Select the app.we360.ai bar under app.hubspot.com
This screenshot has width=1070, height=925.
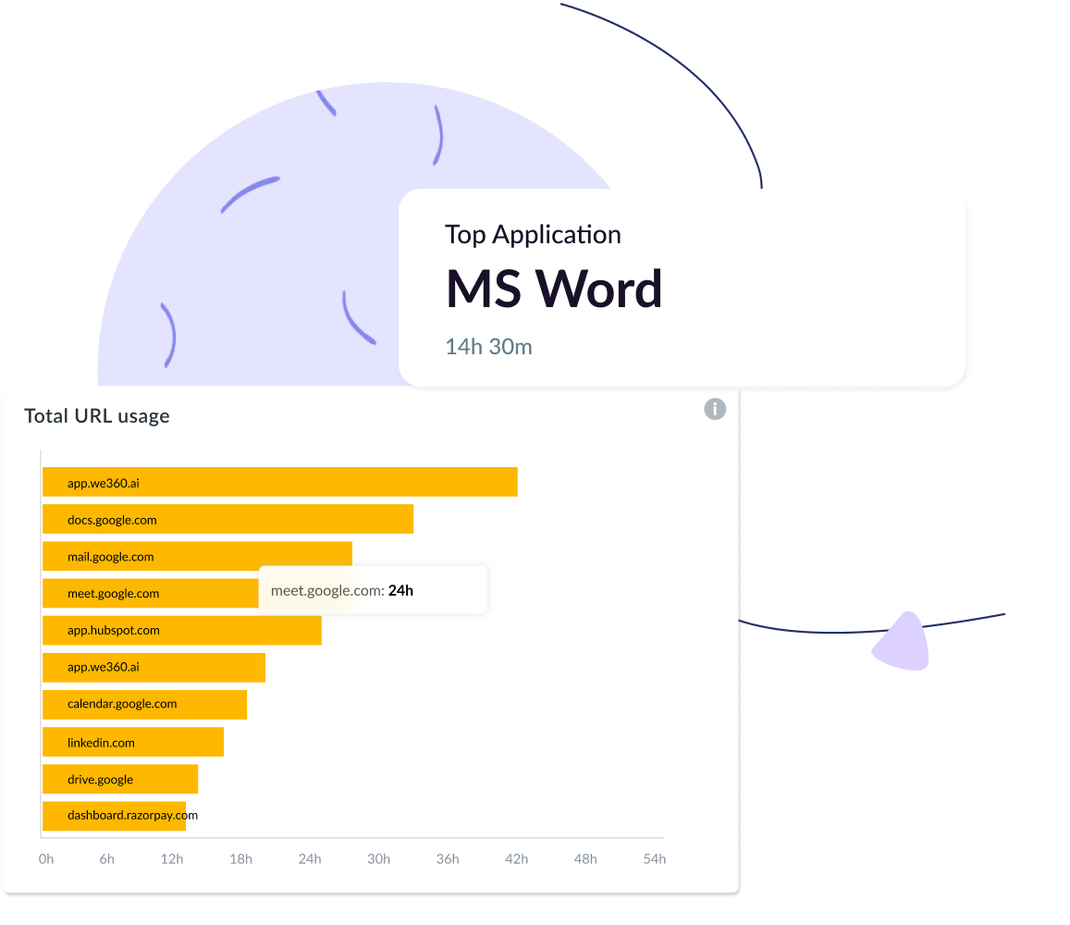point(154,667)
